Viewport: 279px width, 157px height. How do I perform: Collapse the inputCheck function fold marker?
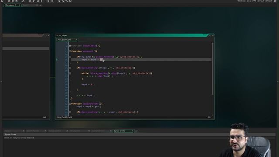(x=70, y=46)
